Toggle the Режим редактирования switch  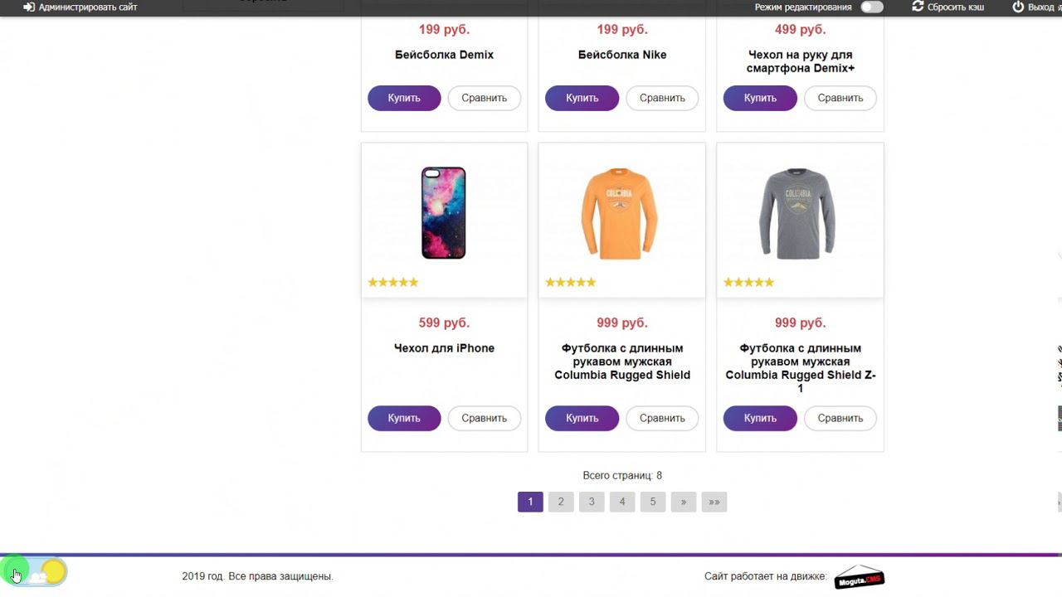pyautogui.click(x=872, y=7)
